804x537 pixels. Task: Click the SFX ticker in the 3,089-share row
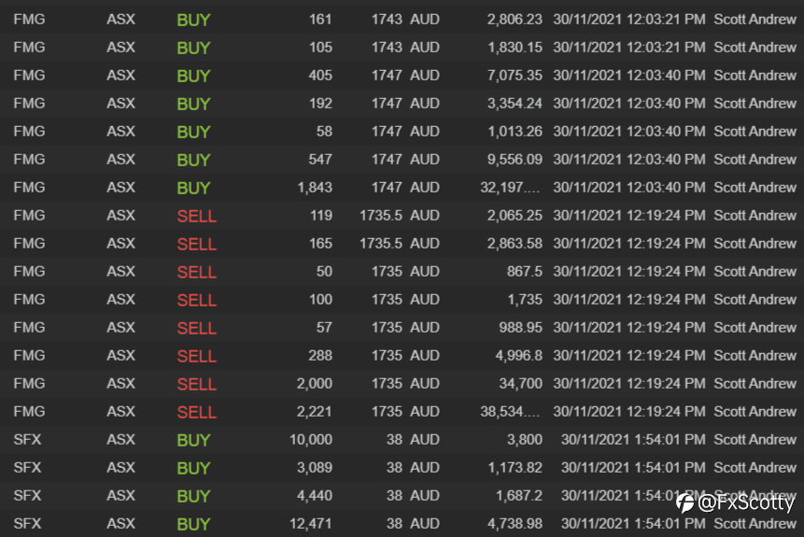[27, 468]
